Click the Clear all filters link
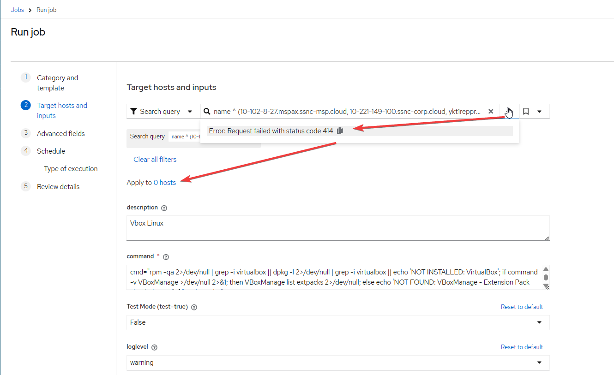The width and height of the screenshot is (614, 375). 155,160
